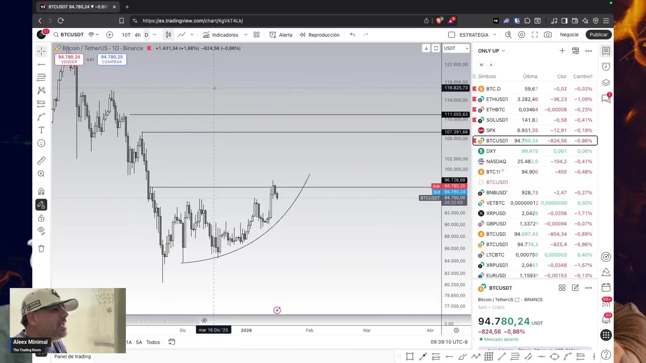Viewport: 646px width, 363px height.
Task: Toggle hide all drawings eye icon
Action: tap(41, 231)
